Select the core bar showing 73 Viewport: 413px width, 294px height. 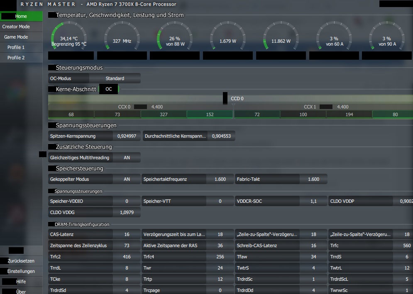click(x=117, y=114)
